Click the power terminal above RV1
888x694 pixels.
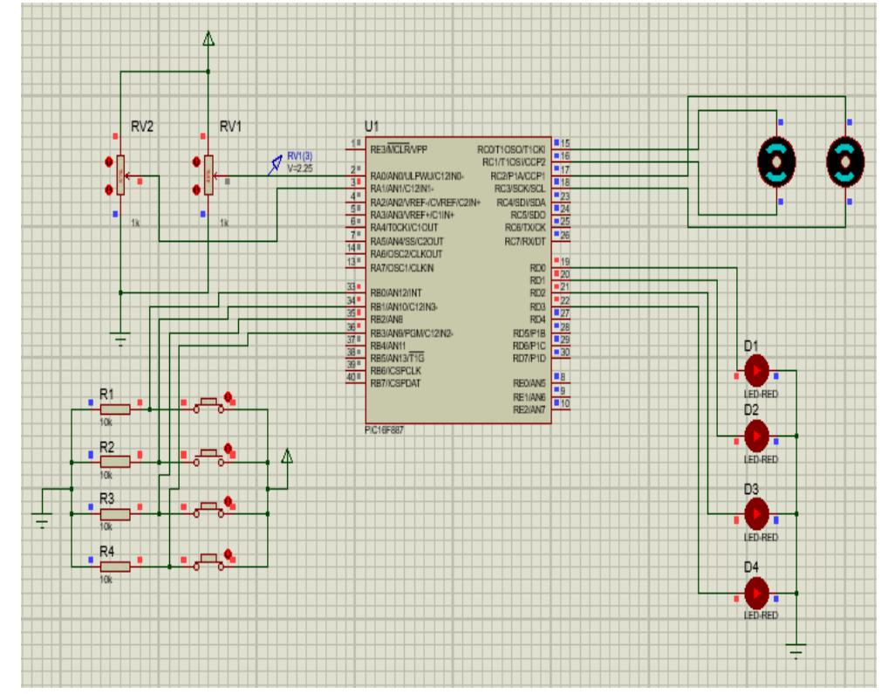coord(208,38)
